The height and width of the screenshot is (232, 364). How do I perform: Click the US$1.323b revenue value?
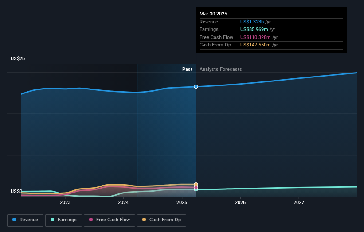(252, 22)
